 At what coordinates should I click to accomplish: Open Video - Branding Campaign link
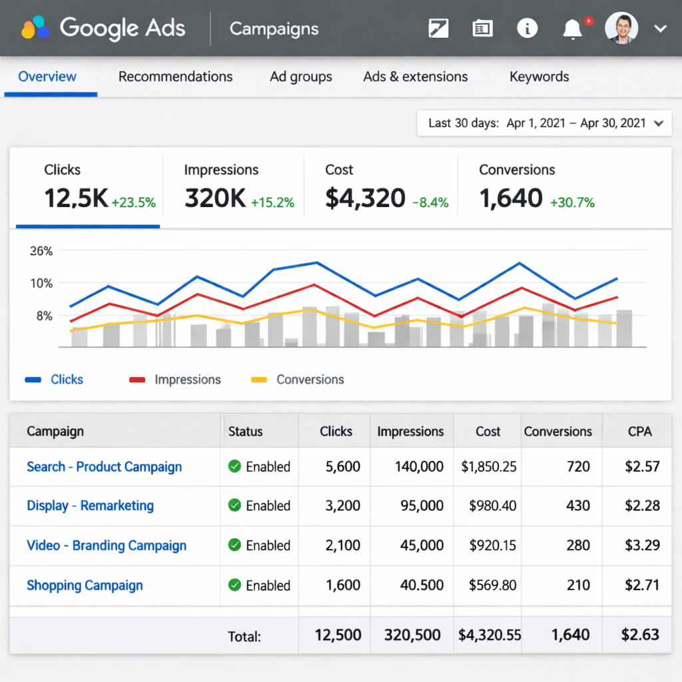coord(107,545)
